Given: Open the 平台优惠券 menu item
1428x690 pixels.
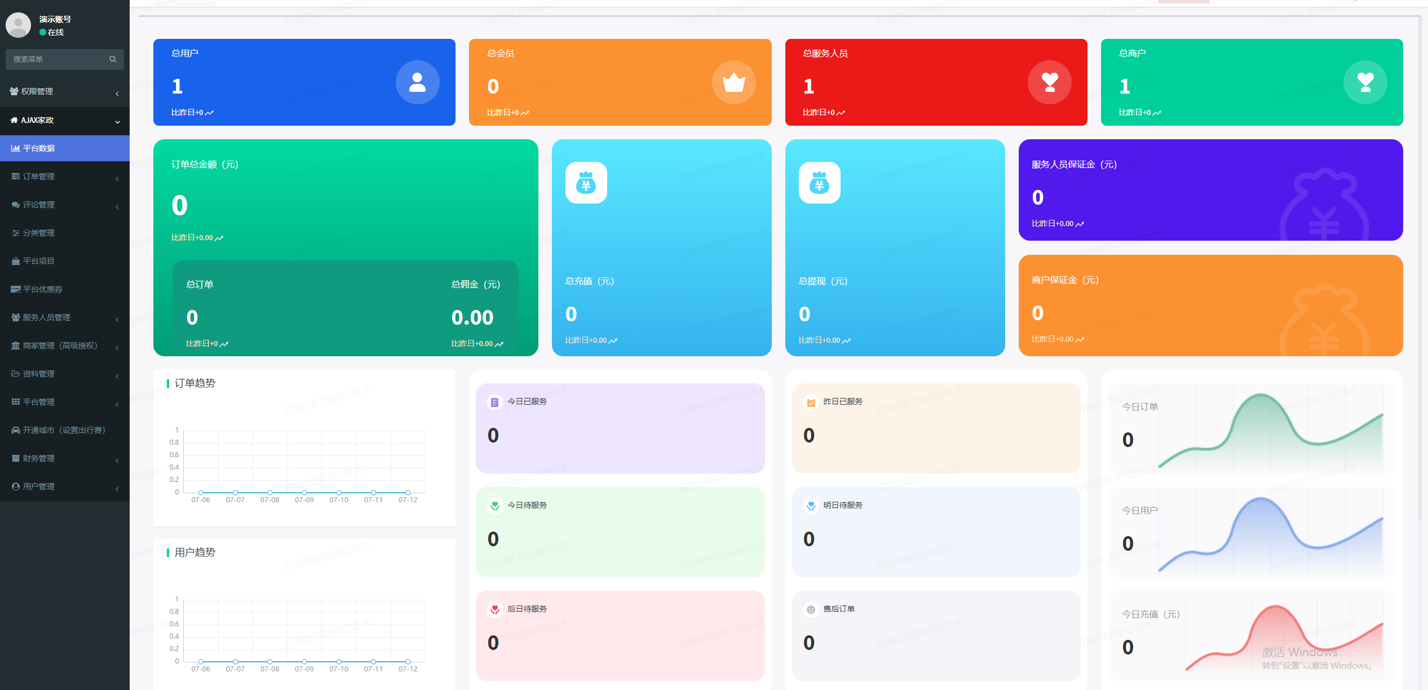Looking at the screenshot, I should (x=42, y=289).
